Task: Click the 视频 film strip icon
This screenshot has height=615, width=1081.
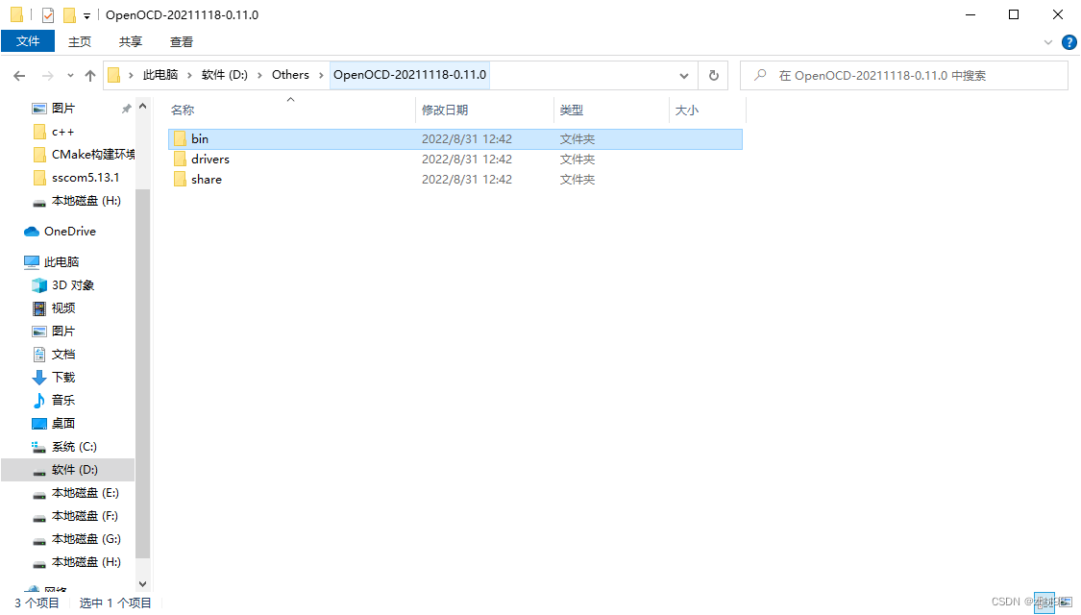Action: tap(39, 308)
